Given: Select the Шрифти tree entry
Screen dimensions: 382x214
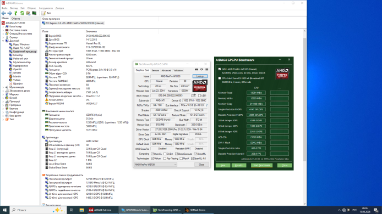Looking at the screenshot, I should click(x=18, y=83).
